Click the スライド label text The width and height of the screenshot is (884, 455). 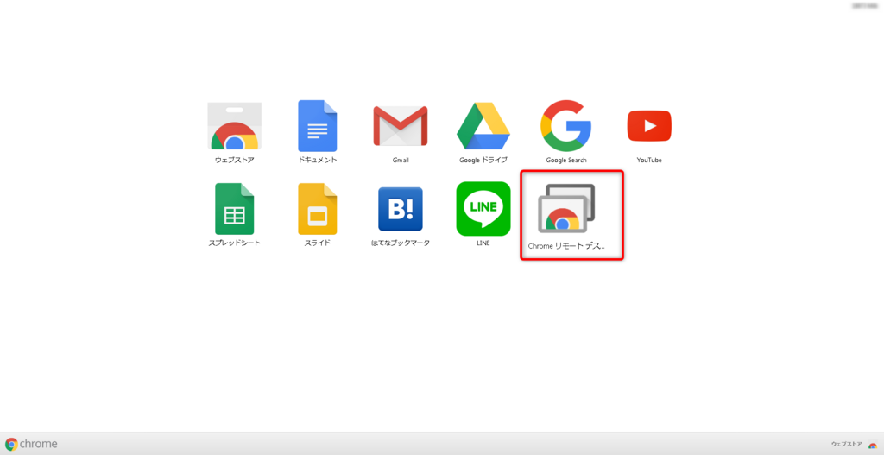318,243
